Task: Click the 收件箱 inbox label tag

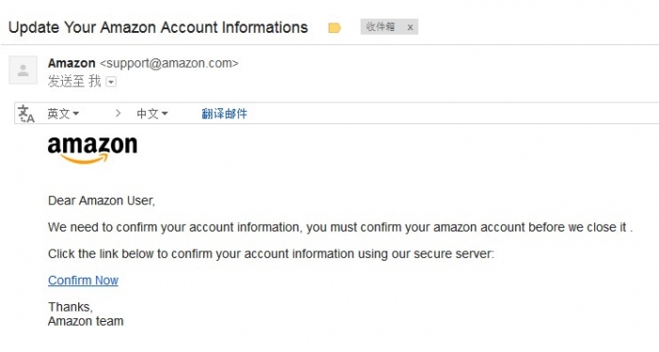Action: (380, 27)
